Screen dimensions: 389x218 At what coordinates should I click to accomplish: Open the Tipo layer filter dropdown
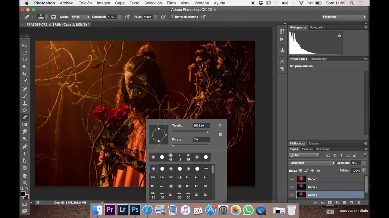[304, 155]
